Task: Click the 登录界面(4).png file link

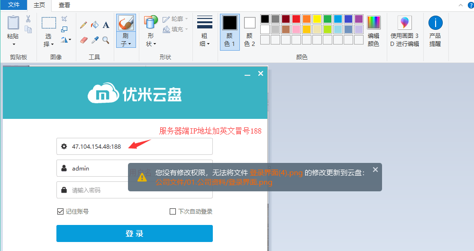Action: pos(276,172)
